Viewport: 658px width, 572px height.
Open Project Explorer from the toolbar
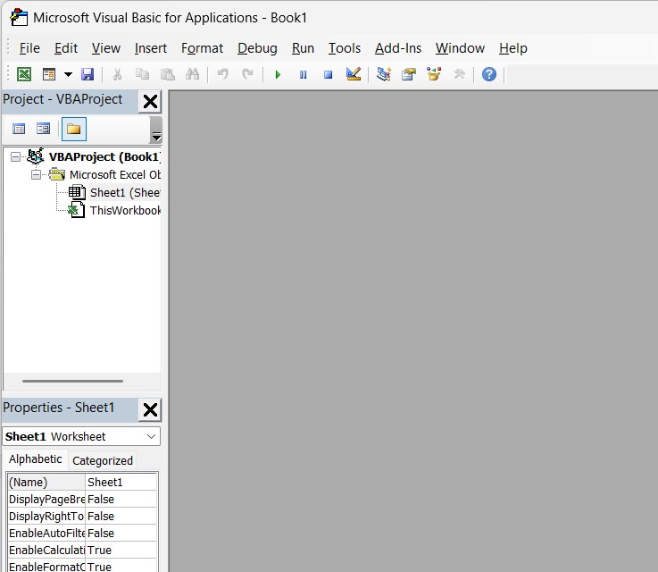pyautogui.click(x=384, y=74)
